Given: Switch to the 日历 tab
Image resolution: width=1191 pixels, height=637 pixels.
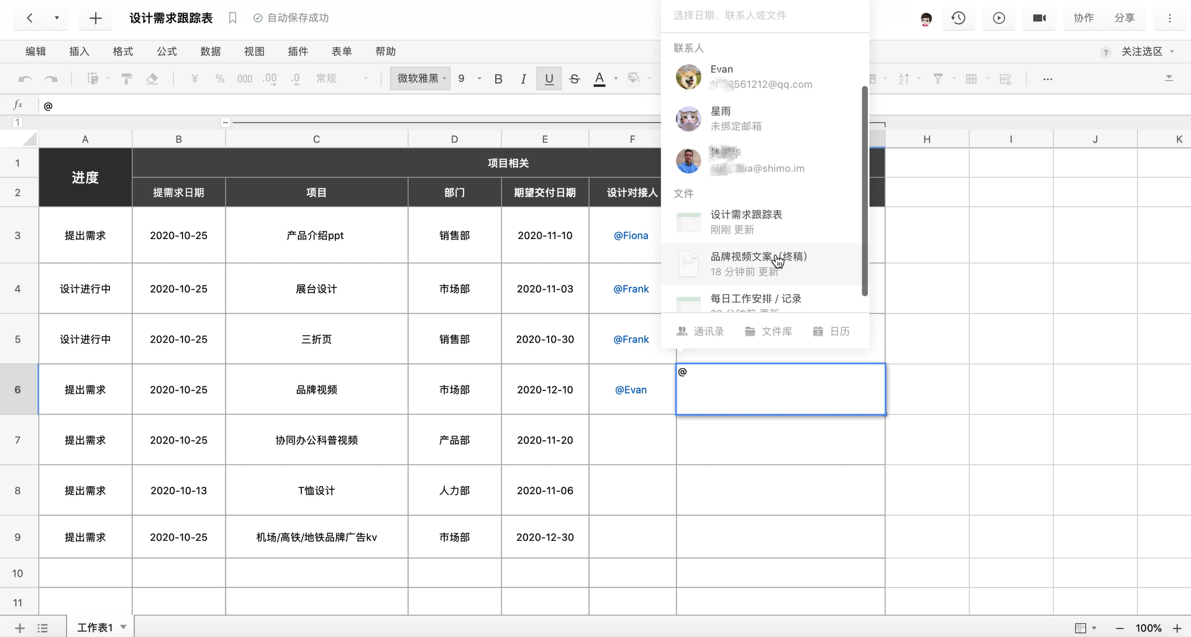Looking at the screenshot, I should [x=831, y=332].
